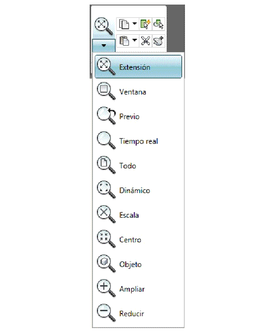Select the Dinámico zoom option
This screenshot has height=334, width=276.
point(134,191)
